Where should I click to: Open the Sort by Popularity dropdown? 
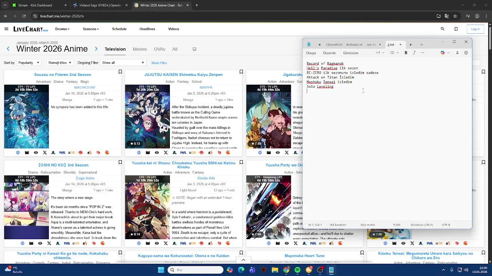click(x=29, y=62)
